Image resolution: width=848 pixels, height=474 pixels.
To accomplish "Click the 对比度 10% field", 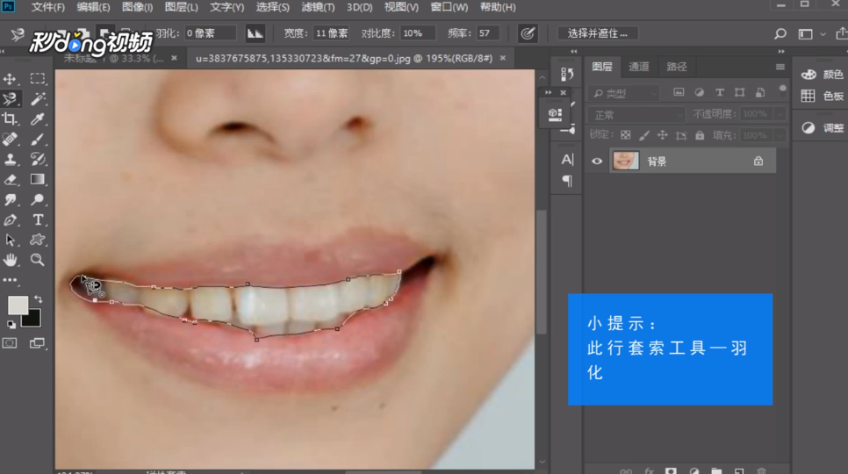I will click(416, 33).
